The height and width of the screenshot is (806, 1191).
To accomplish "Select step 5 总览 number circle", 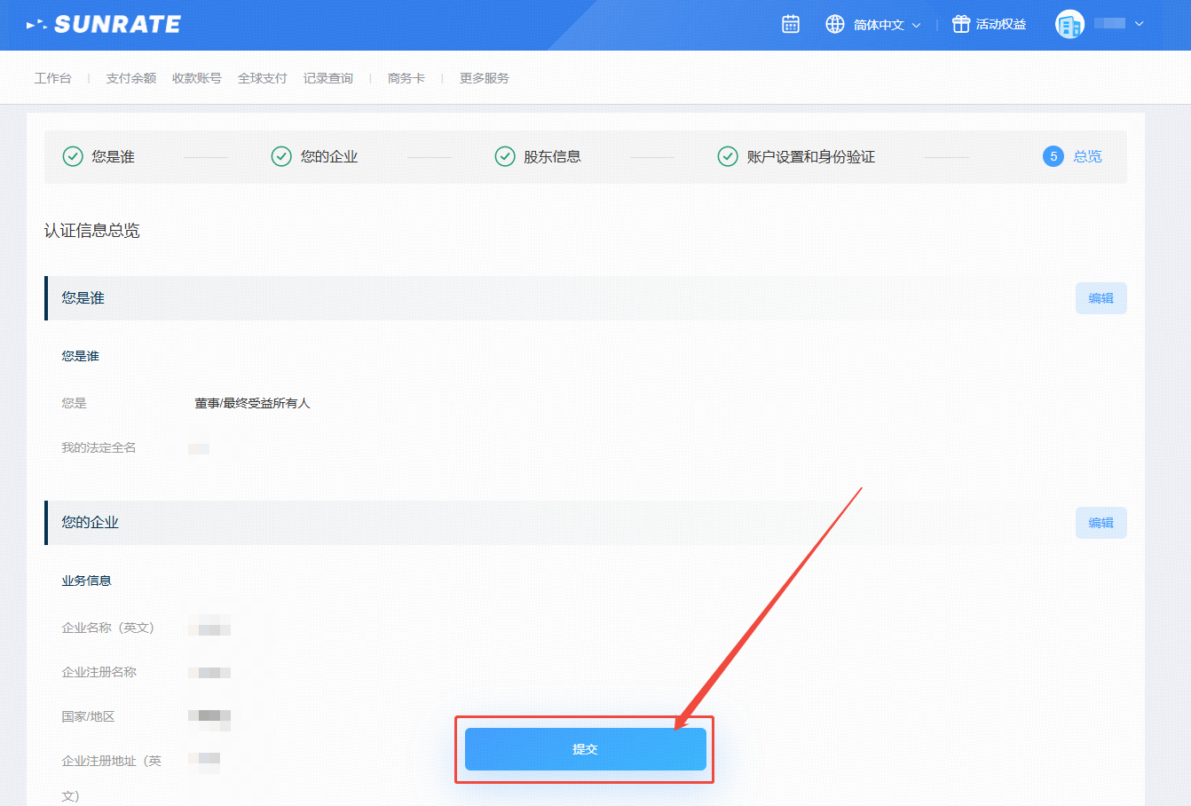I will click(x=1053, y=157).
